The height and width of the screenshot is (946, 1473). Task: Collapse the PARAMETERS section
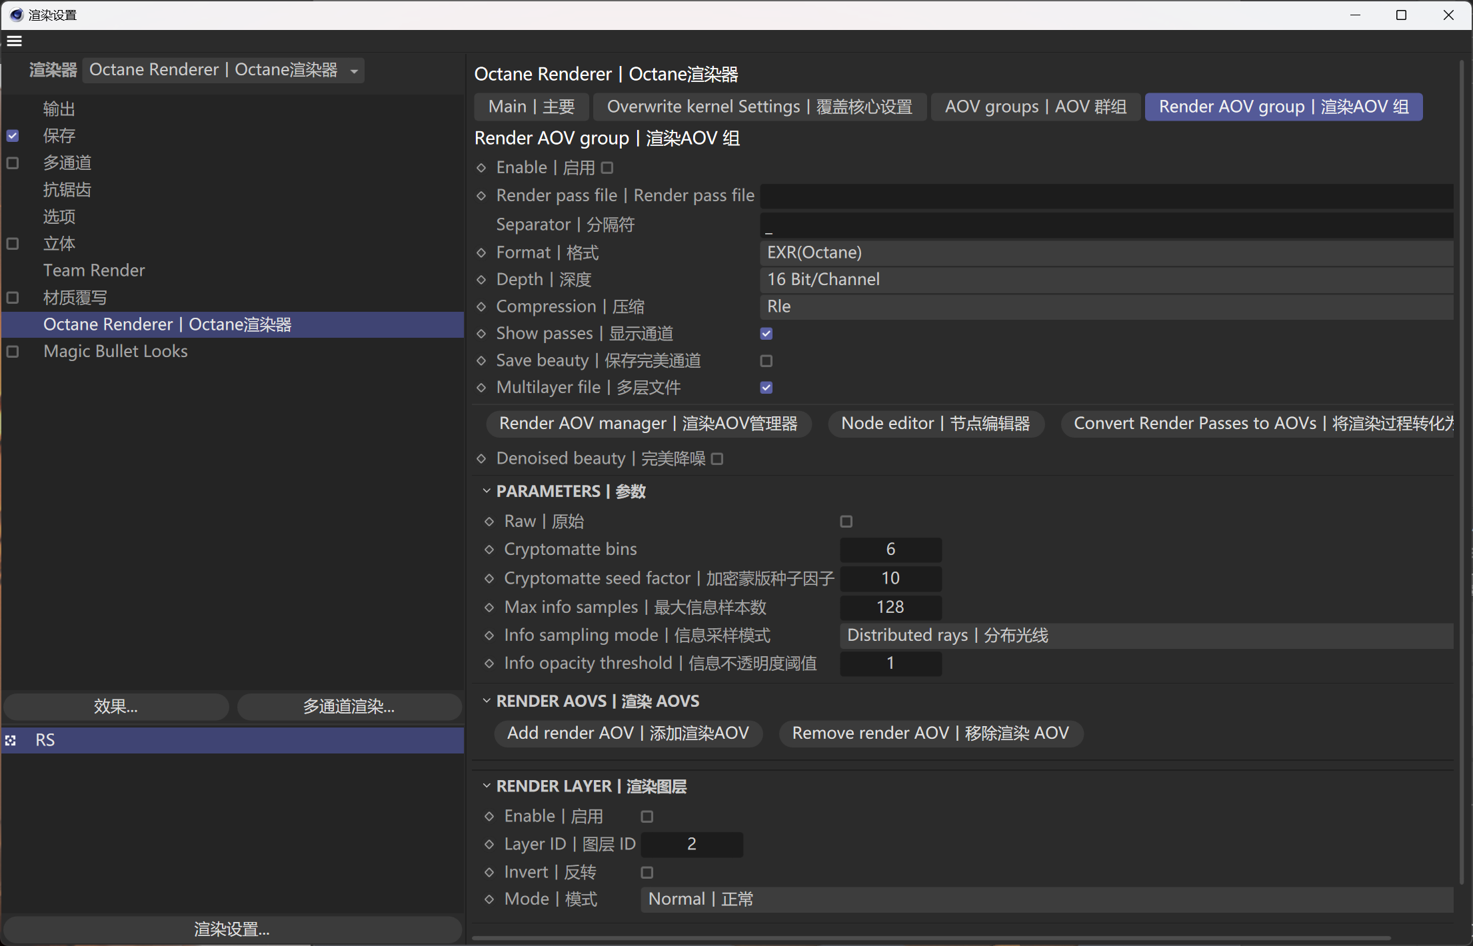[x=487, y=491]
